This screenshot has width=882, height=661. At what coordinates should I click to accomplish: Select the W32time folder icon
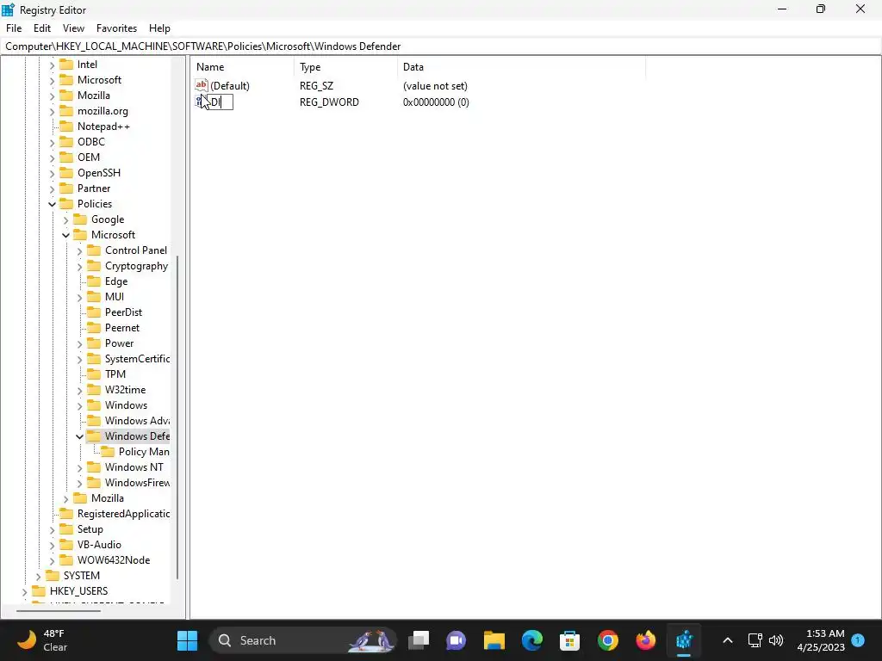point(94,390)
